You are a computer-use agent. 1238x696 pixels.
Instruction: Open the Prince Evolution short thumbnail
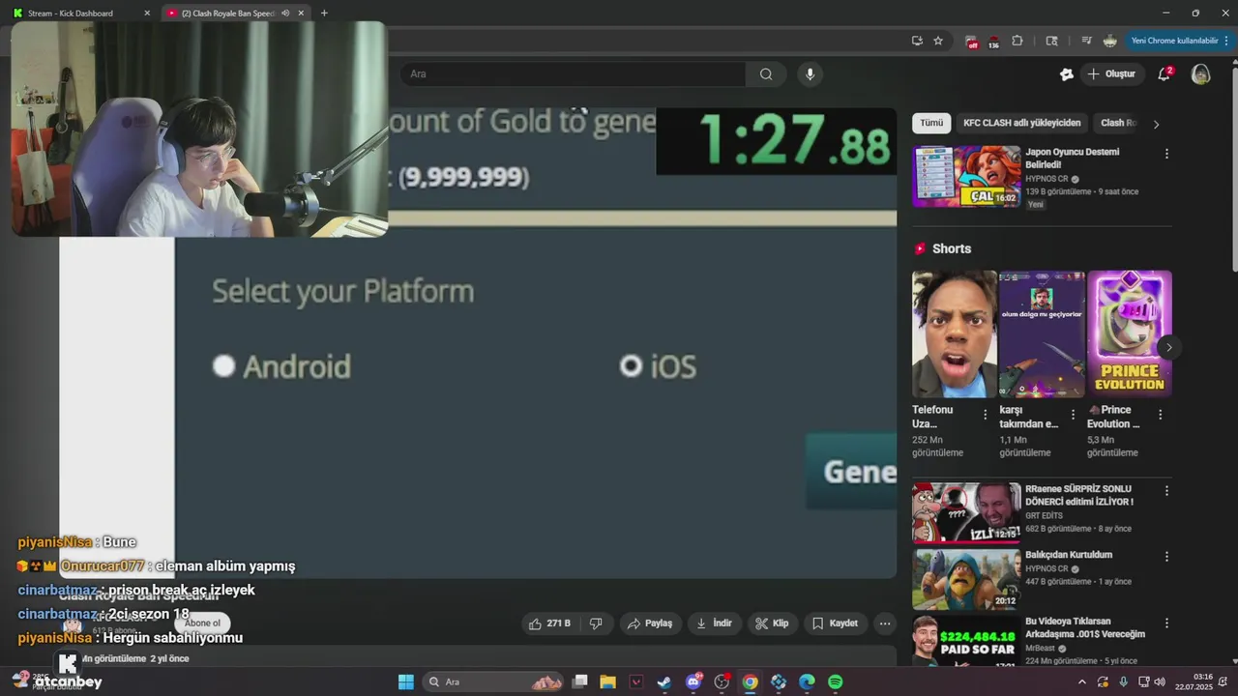(x=1130, y=333)
